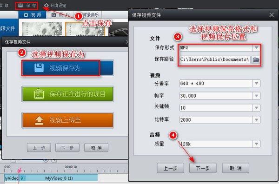Click Previous Step (上一步) in right dialog

[x=170, y=168]
